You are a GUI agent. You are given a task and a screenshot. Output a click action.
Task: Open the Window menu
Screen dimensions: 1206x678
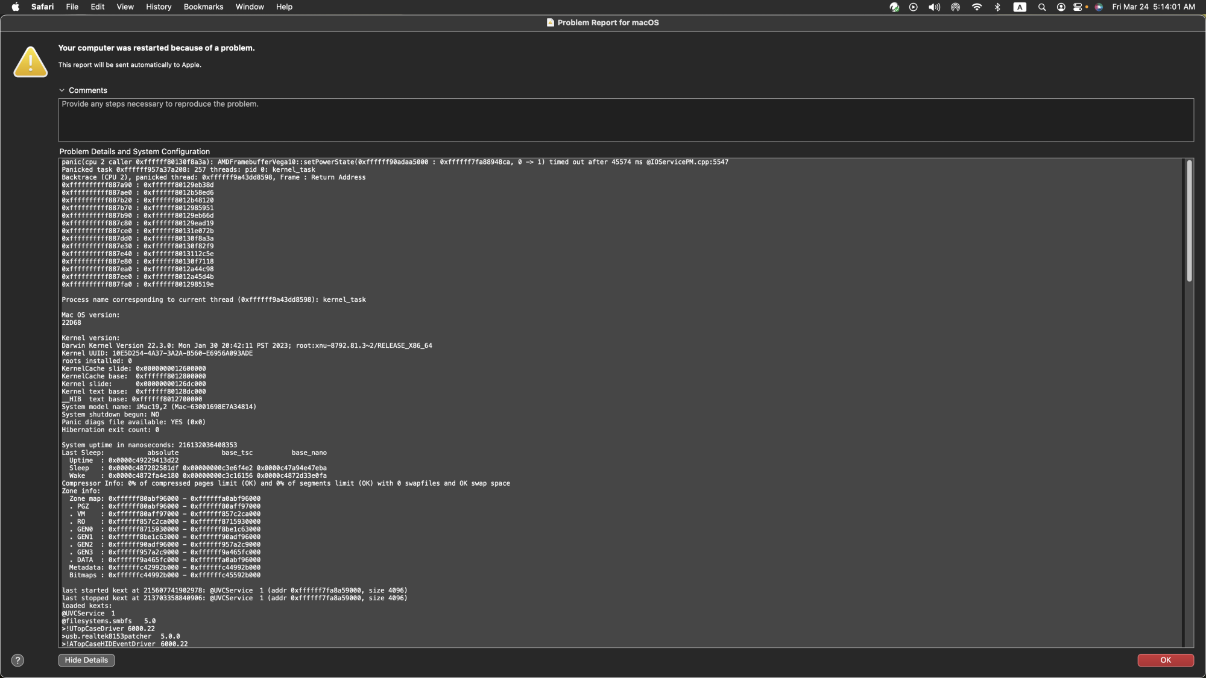pyautogui.click(x=250, y=7)
